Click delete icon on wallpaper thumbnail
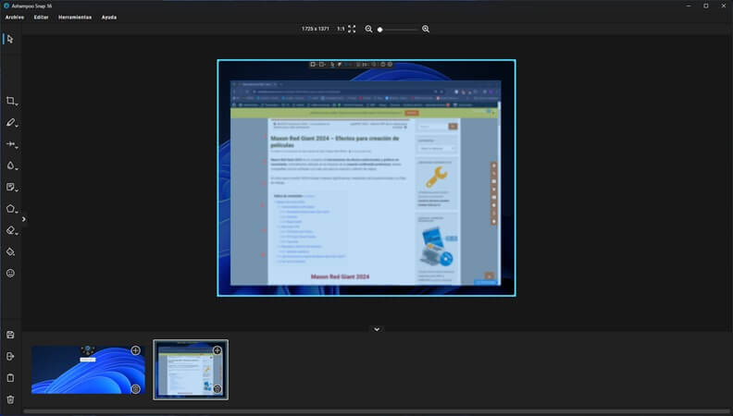Viewport: 733px width, 416px height. point(135,389)
